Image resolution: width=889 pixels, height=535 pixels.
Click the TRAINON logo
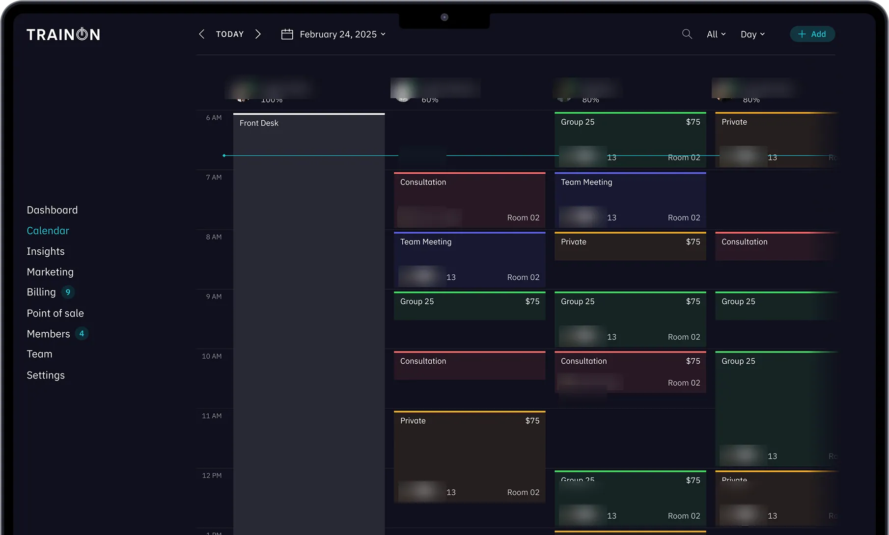click(x=63, y=34)
